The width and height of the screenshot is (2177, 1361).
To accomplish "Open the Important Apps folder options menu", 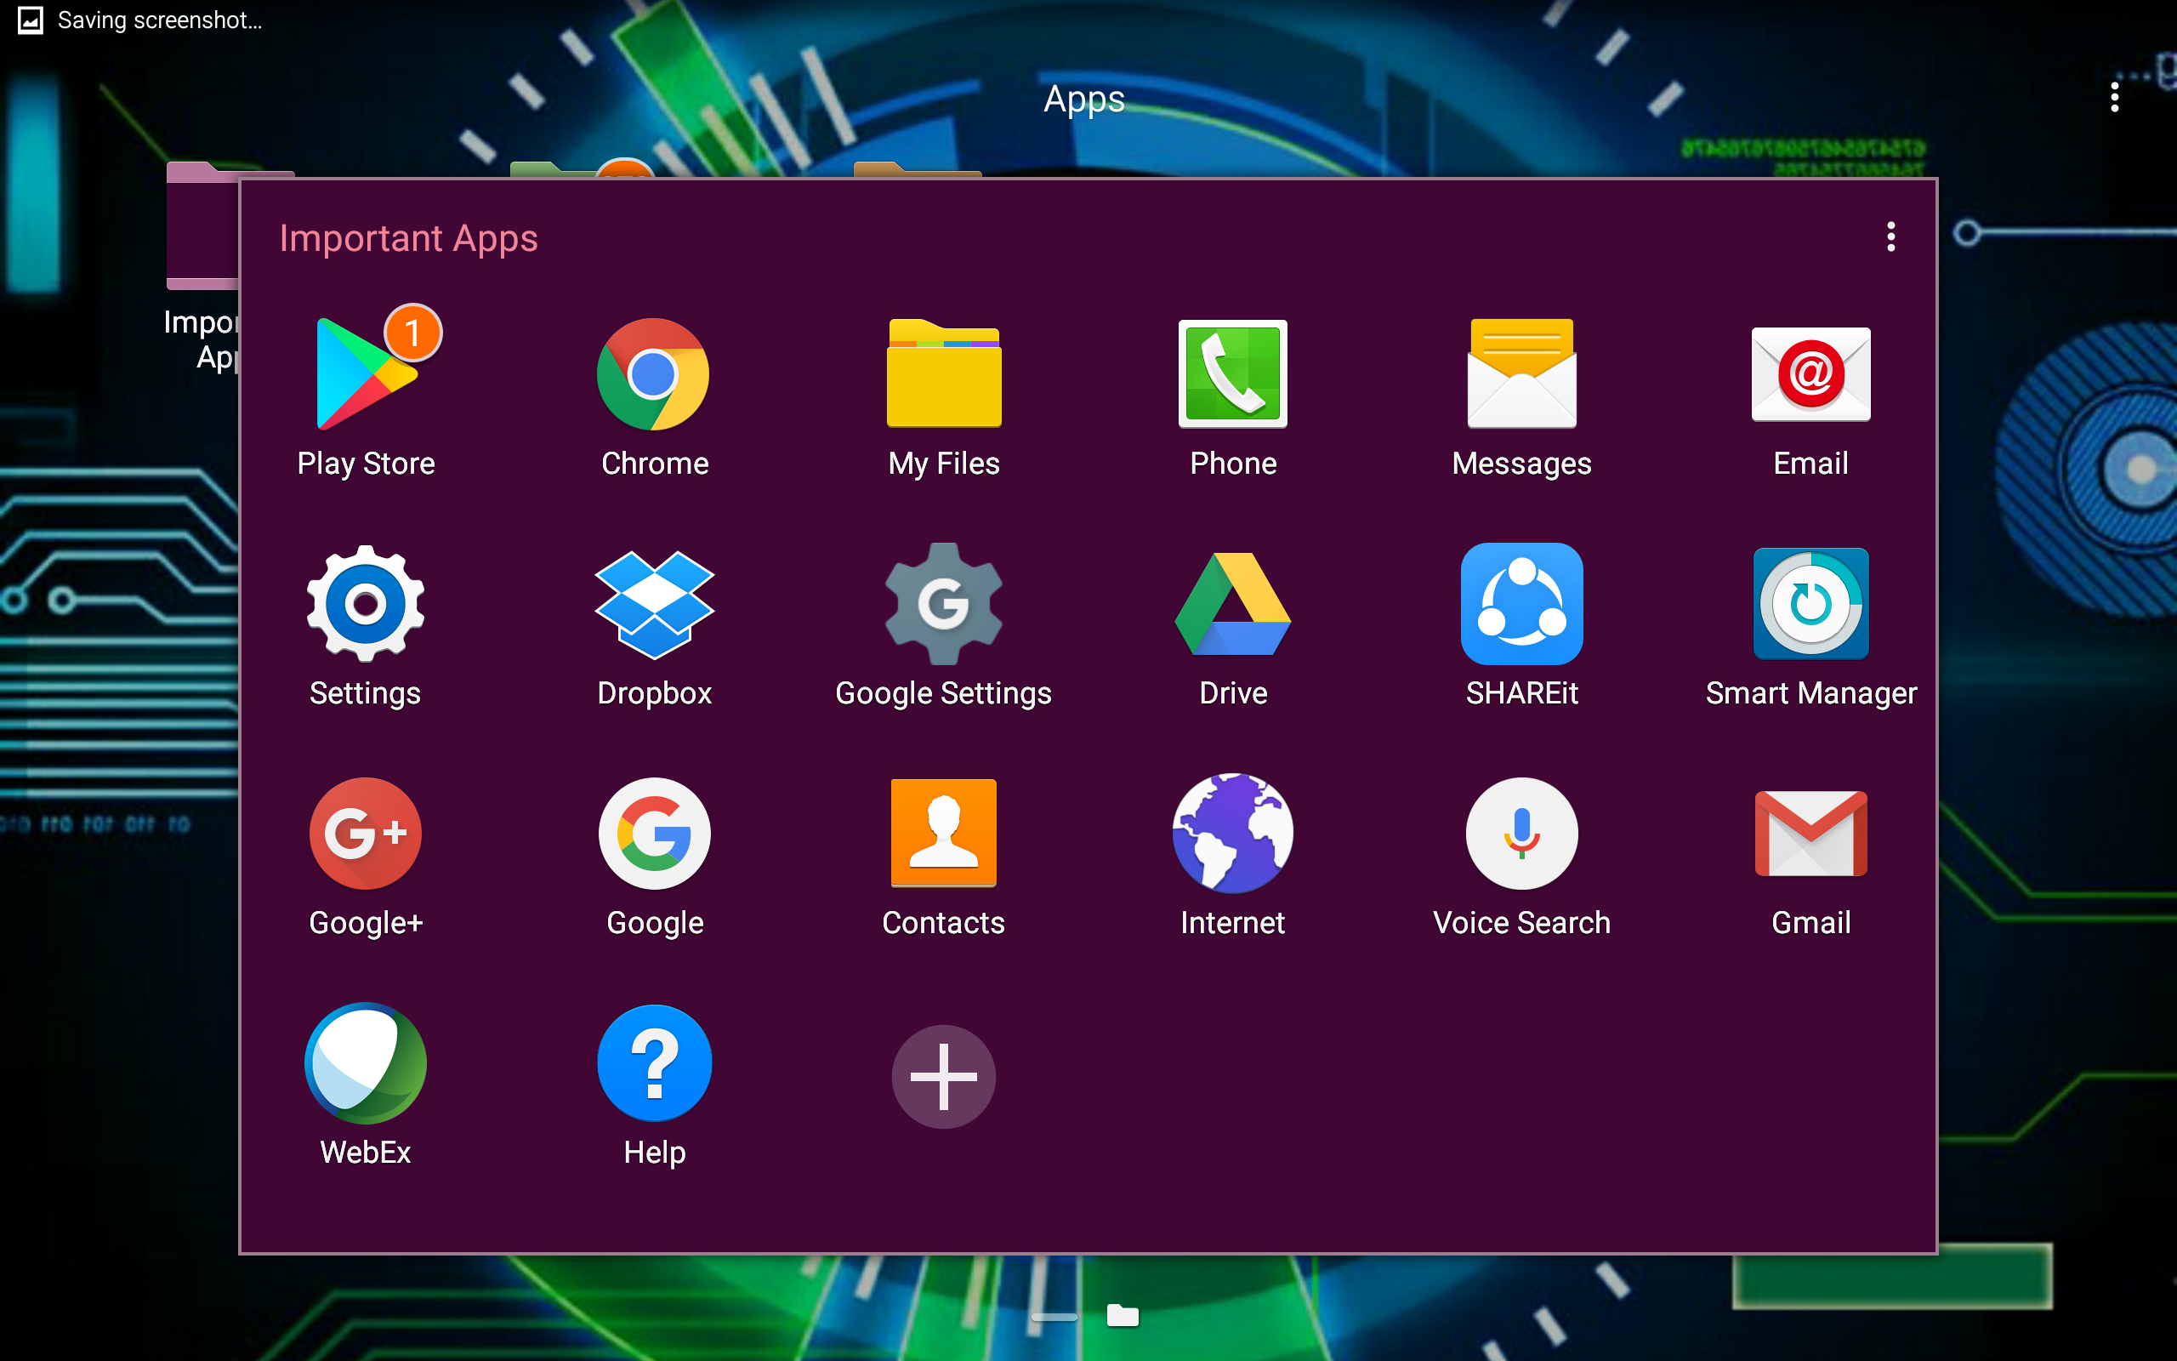I will [x=1891, y=236].
